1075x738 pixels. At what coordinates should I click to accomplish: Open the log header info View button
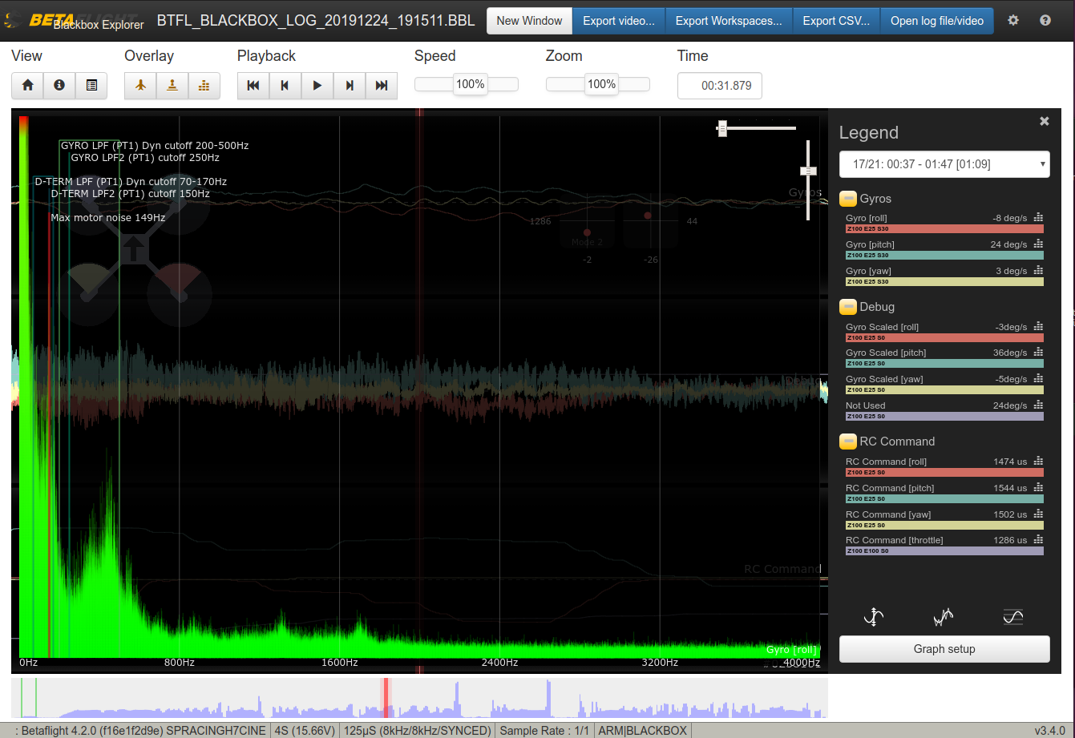(59, 85)
